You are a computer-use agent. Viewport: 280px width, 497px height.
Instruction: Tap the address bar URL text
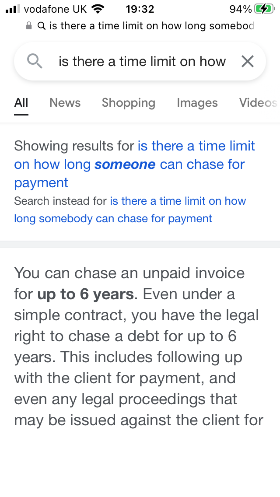pyautogui.click(x=151, y=26)
